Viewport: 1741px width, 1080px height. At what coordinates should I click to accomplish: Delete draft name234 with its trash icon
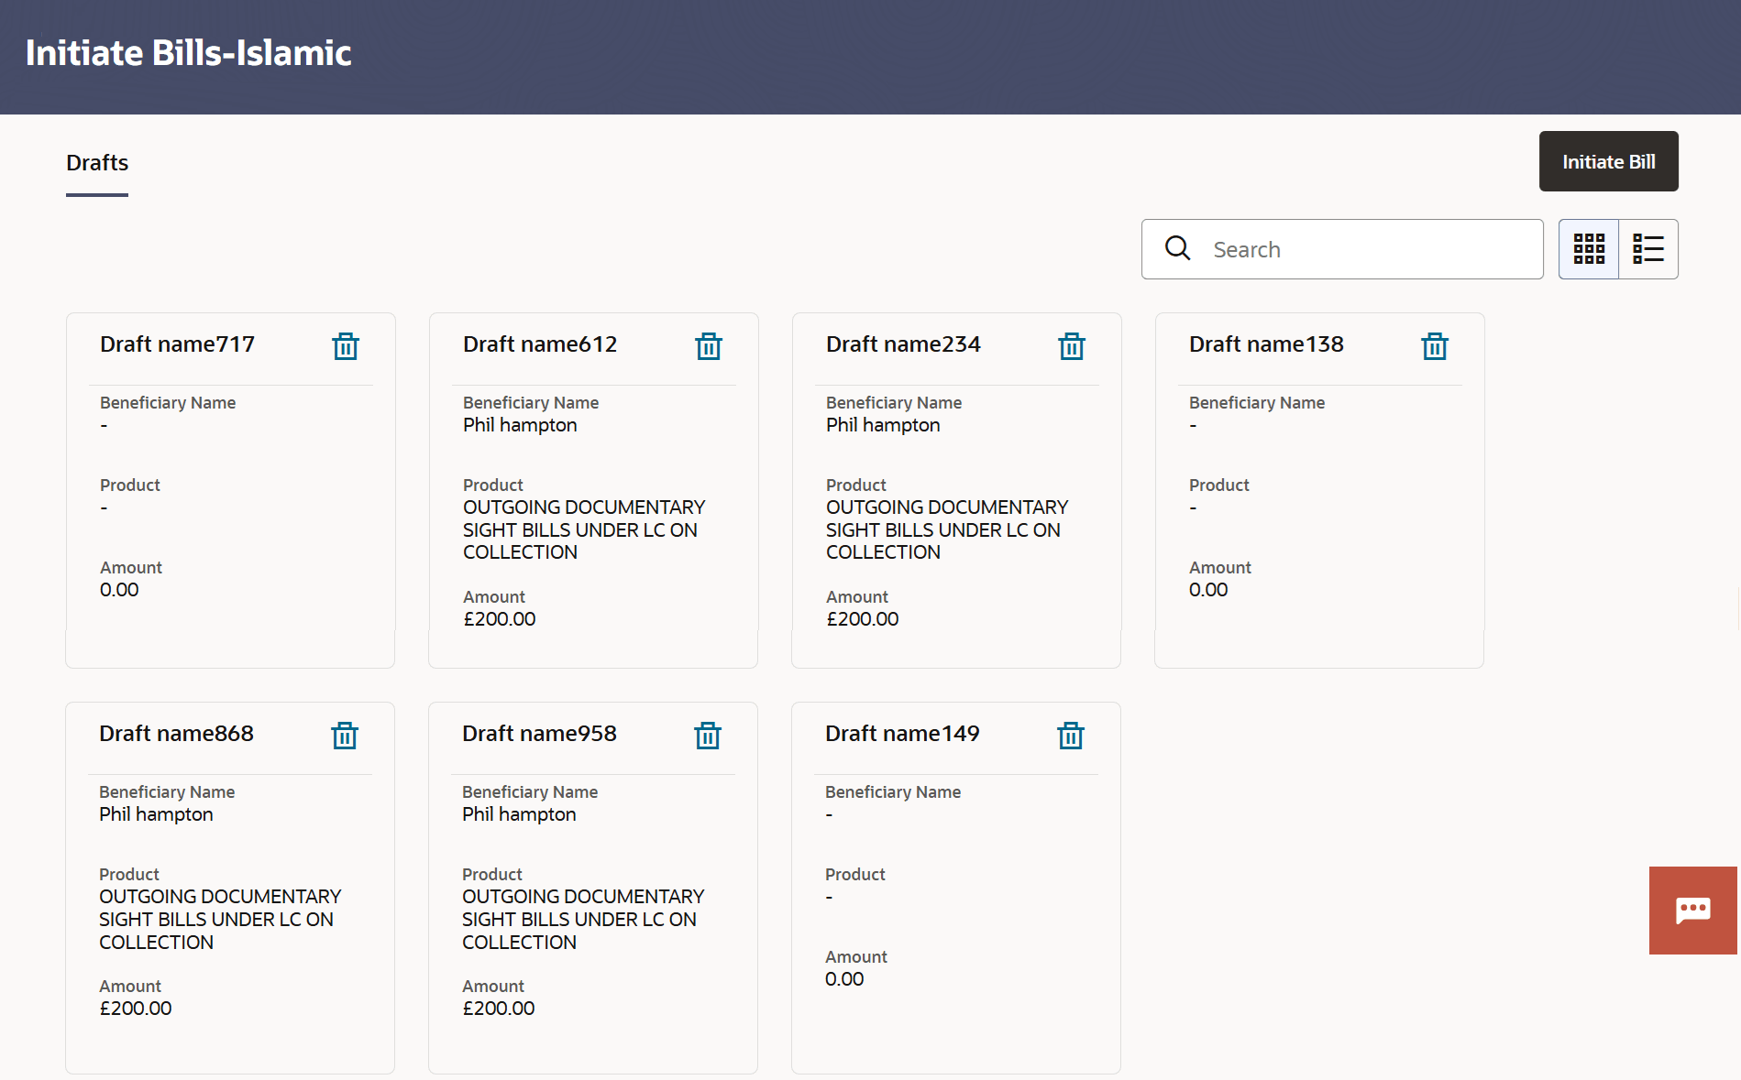1072,346
